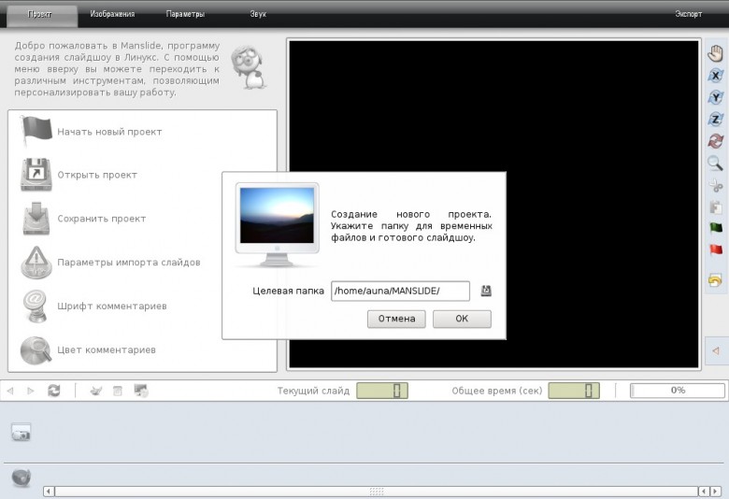Viewport: 729px width, 499px height.
Task: Click the scissors cut icon
Action: coord(716,186)
